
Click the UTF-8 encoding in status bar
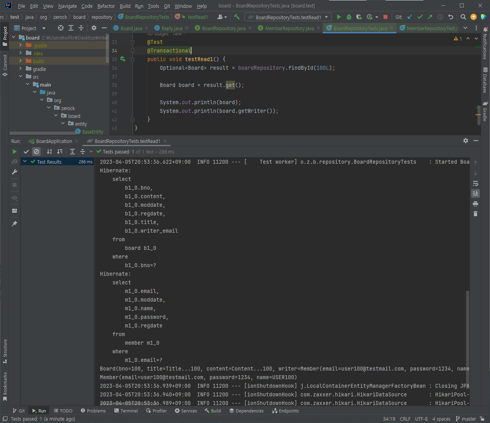421,419
